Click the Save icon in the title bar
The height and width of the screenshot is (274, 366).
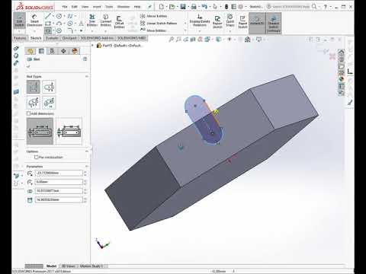[183, 7]
